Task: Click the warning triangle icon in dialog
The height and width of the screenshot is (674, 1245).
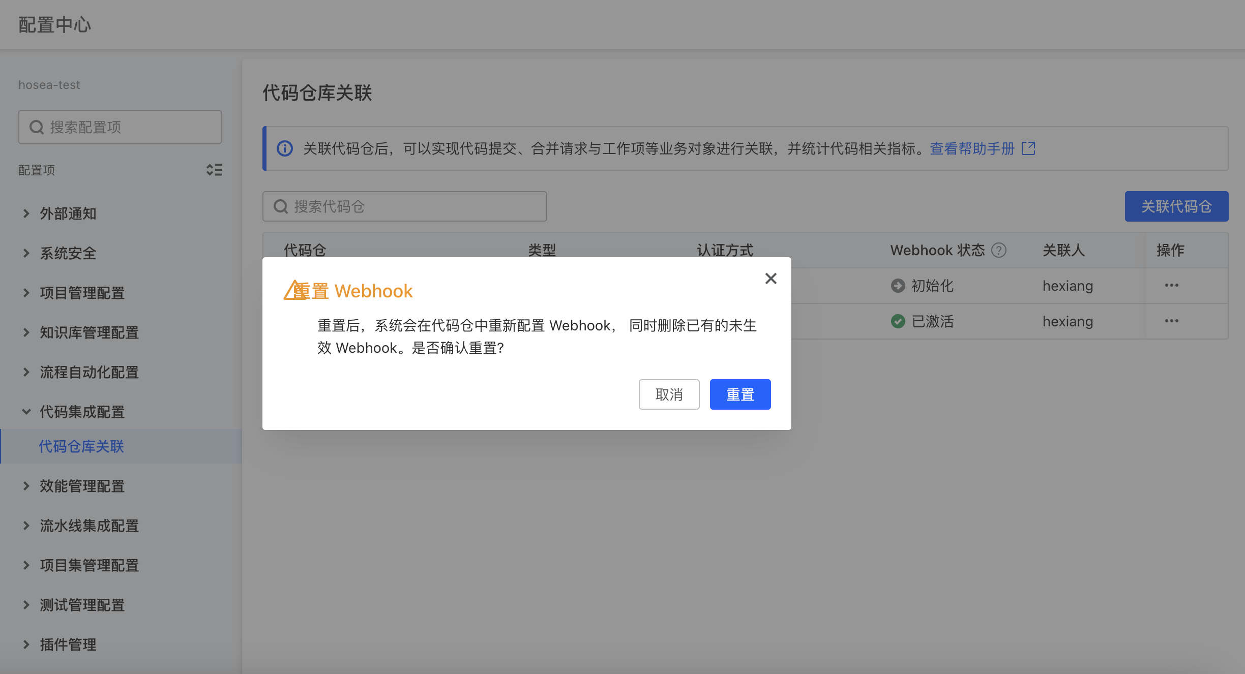Action: click(295, 290)
